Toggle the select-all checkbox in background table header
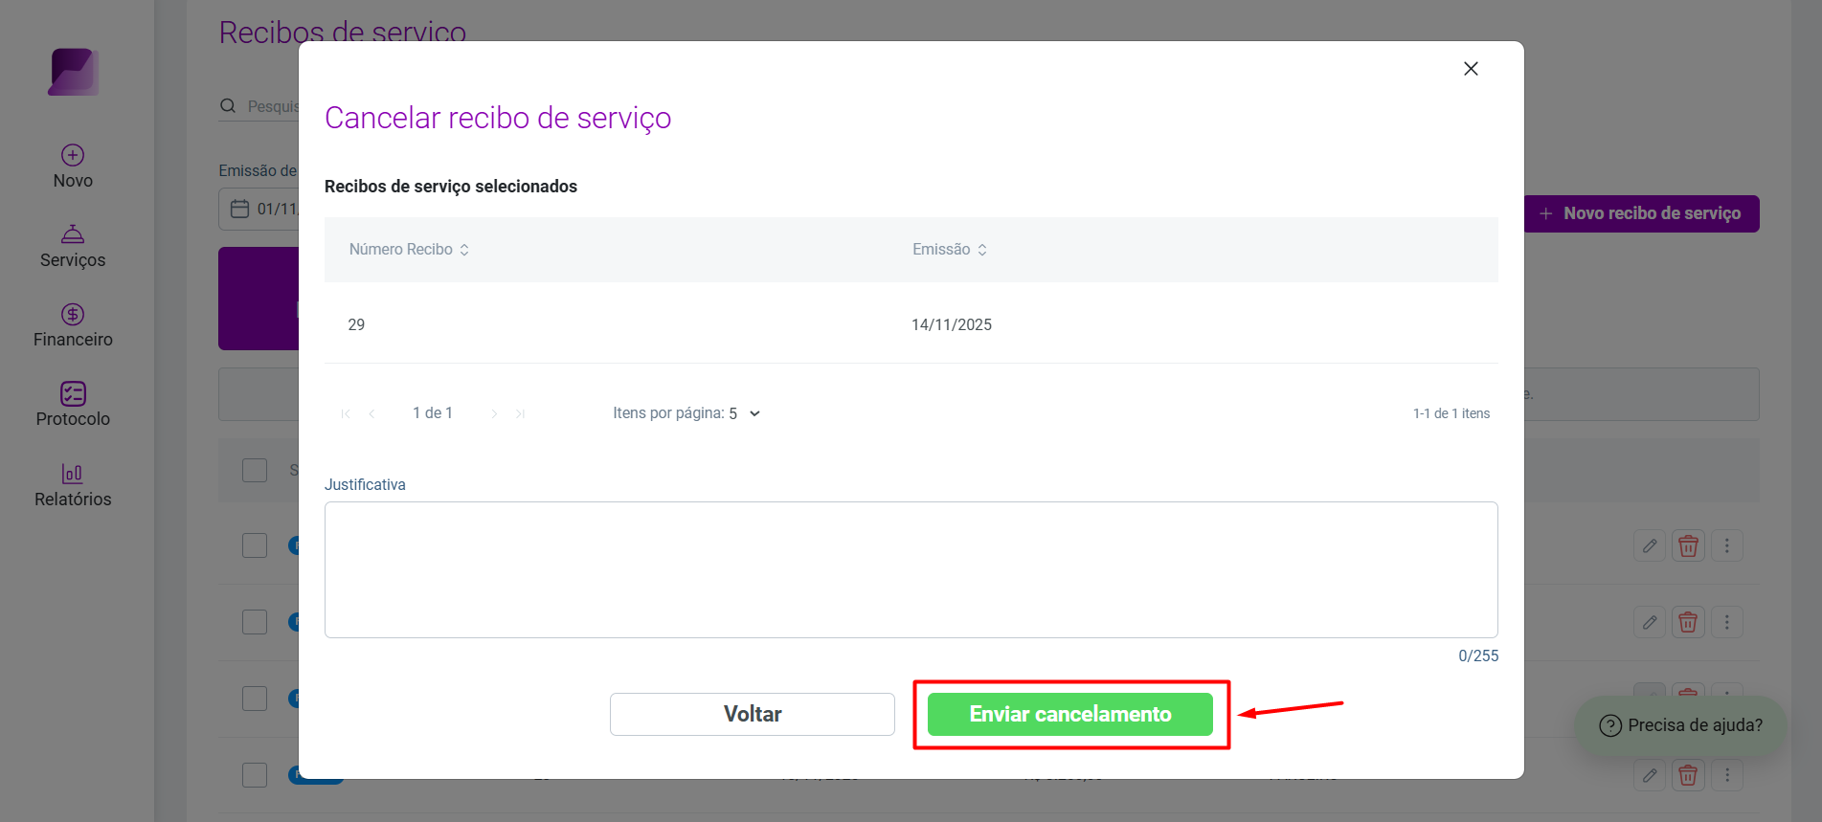Image resolution: width=1822 pixels, height=822 pixels. (255, 470)
